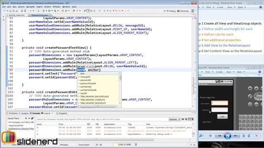The width and height of the screenshot is (264, 148).
Task: Toggle LogCat scroll lock
Action: 193,119
